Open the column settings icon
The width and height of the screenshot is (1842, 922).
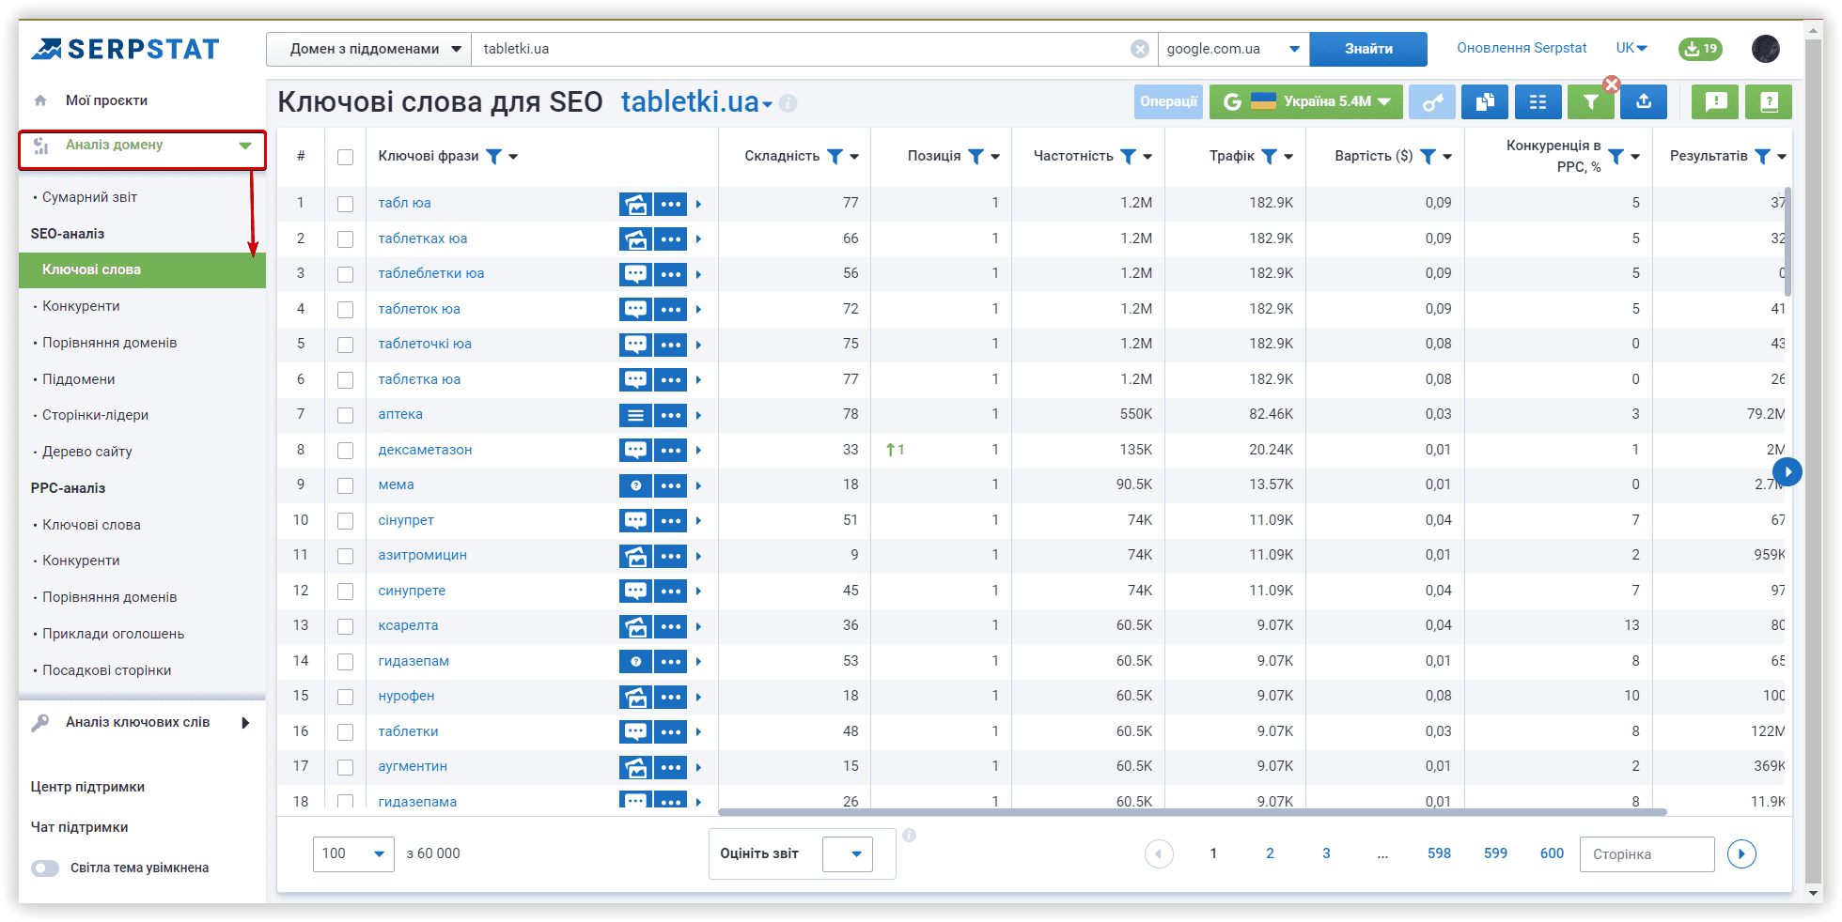tap(1538, 101)
